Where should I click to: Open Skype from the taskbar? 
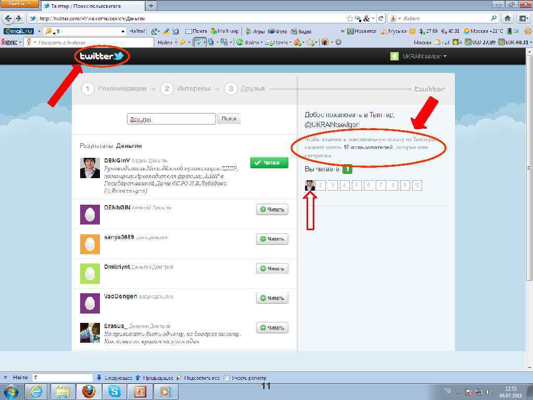point(114,392)
